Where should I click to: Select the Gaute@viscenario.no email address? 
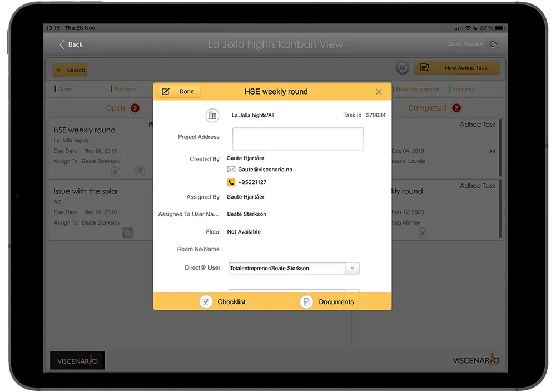(265, 170)
